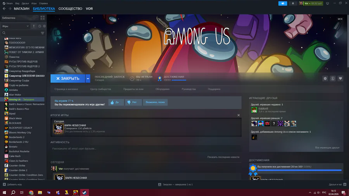Open the Справка menu
The height and width of the screenshot is (196, 349).
tap(43, 3)
